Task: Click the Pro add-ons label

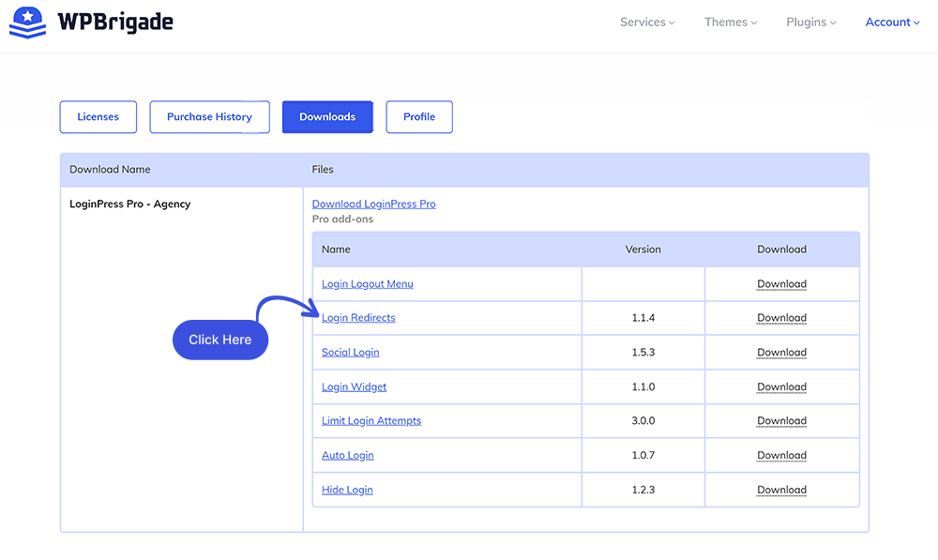Action: pyautogui.click(x=342, y=219)
